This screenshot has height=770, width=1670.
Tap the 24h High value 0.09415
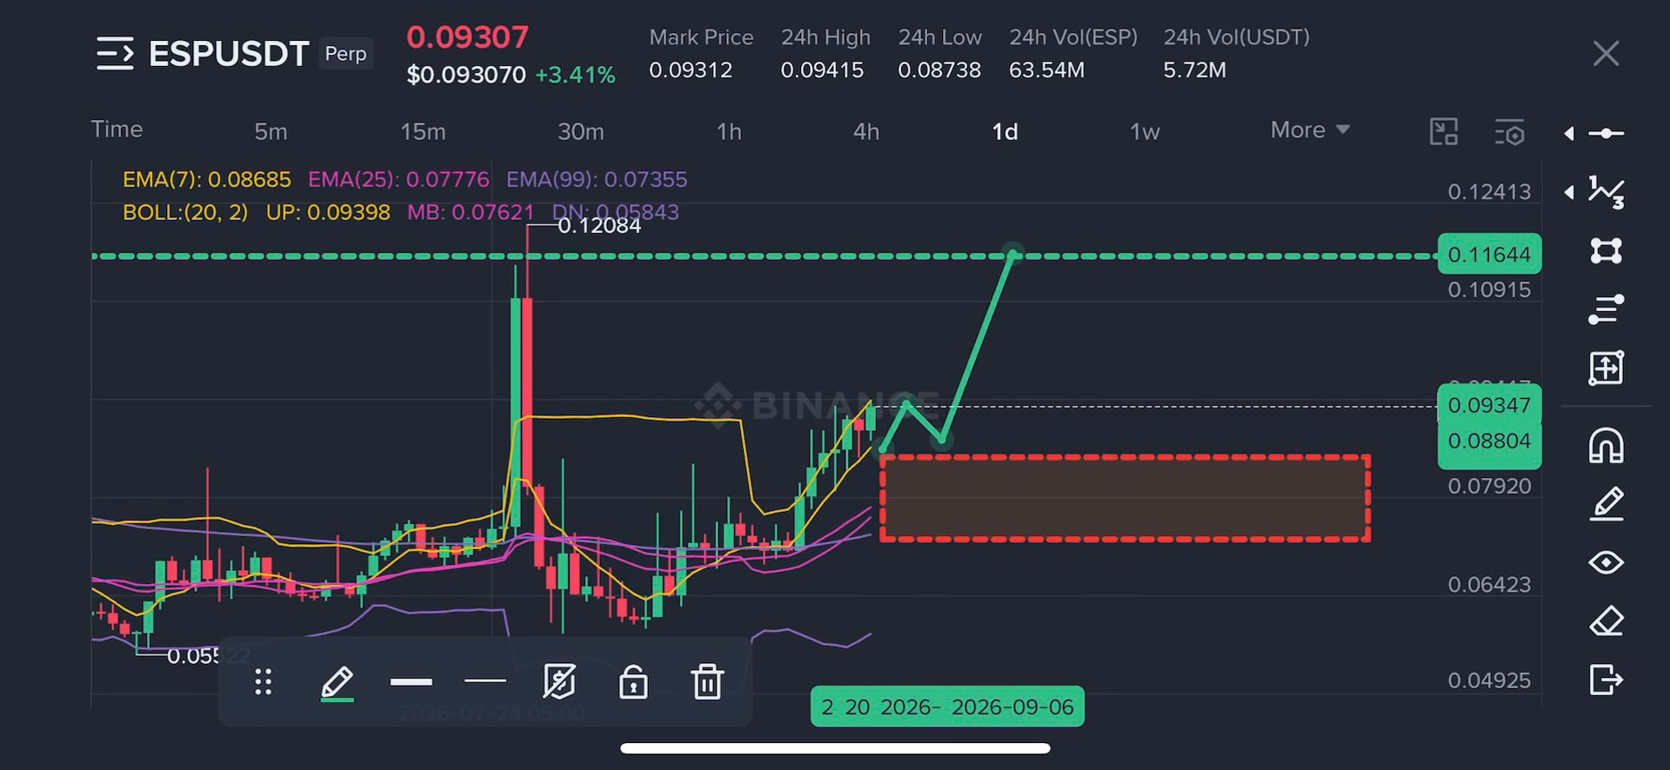(822, 70)
